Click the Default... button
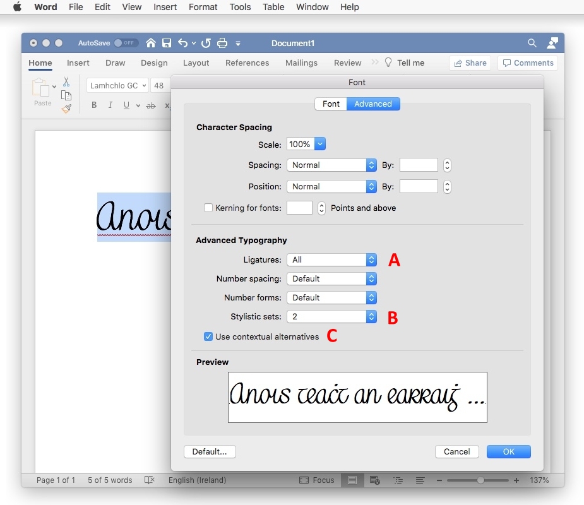 tap(210, 451)
